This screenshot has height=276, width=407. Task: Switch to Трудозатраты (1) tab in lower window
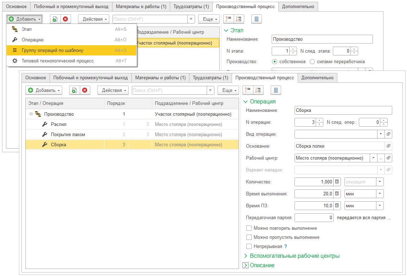211,78
